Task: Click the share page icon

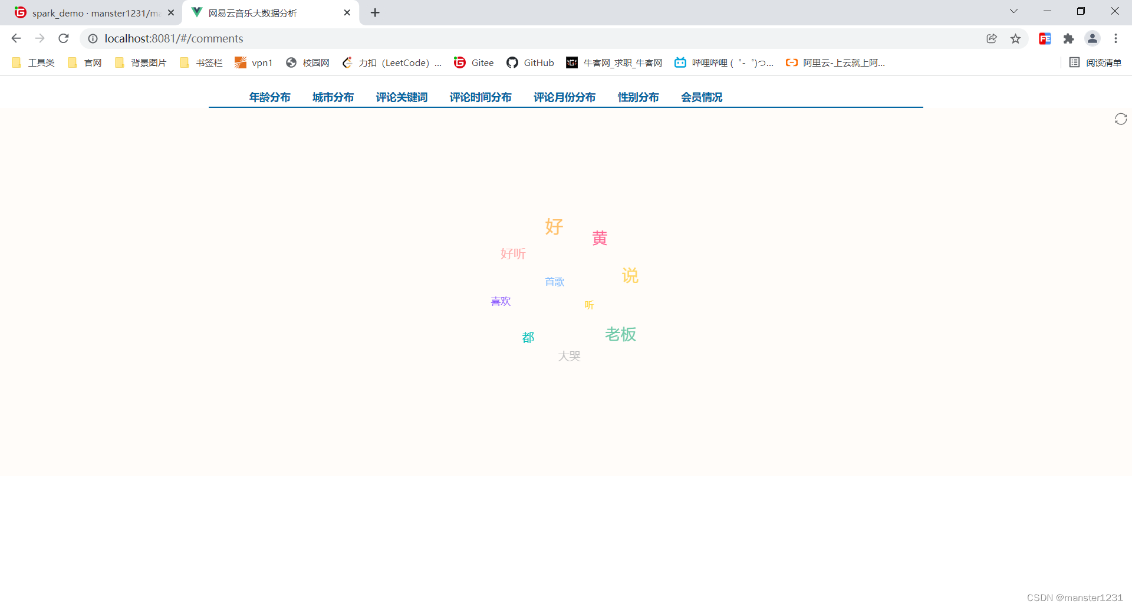Action: 992,38
